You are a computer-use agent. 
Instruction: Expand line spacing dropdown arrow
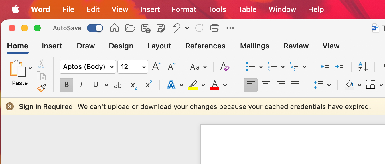pos(329,85)
